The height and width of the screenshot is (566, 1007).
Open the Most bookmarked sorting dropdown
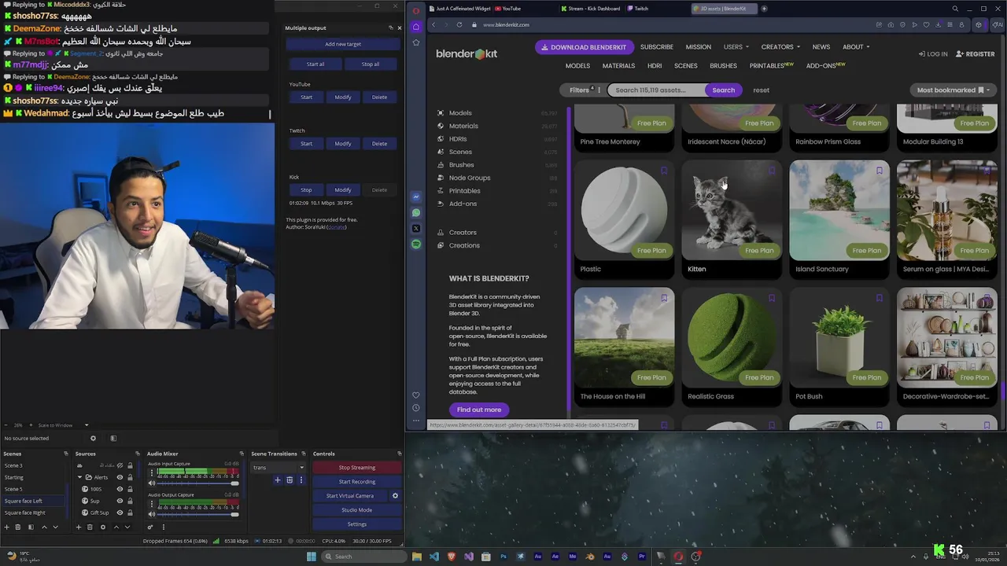point(953,90)
